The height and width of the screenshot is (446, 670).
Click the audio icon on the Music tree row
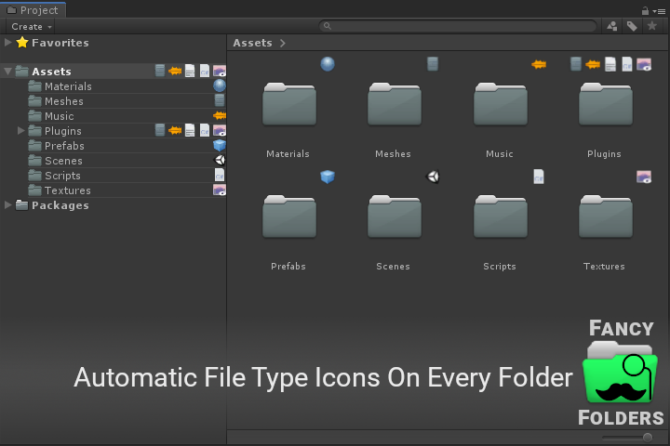click(220, 115)
